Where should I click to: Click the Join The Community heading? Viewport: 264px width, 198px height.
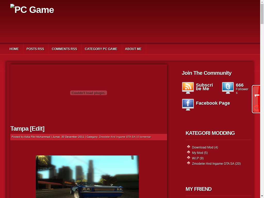[x=207, y=73]
